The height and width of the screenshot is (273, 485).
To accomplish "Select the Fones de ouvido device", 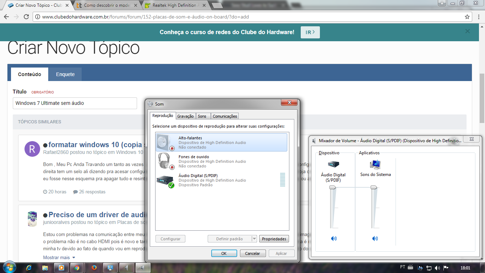I will 222,161.
